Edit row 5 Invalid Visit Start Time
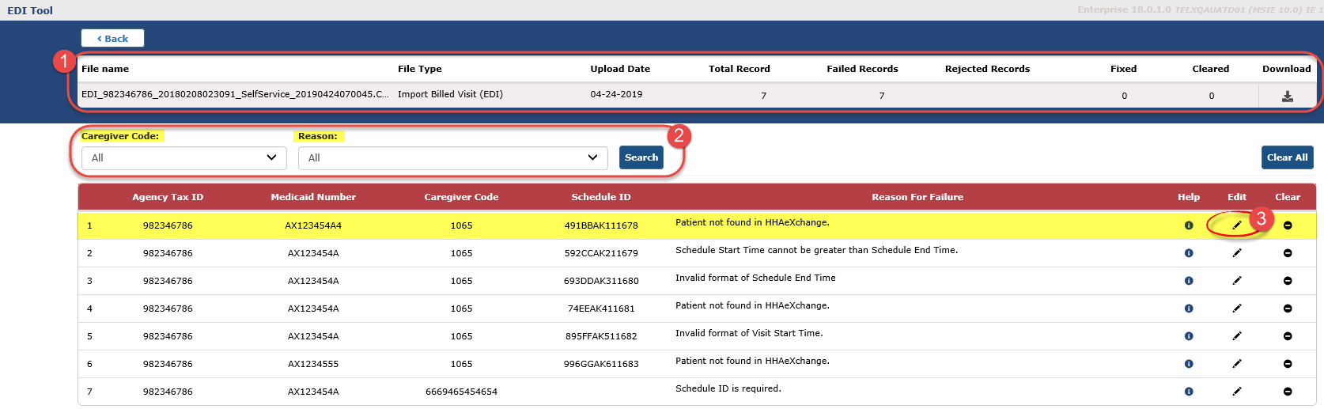Image resolution: width=1324 pixels, height=409 pixels. (x=1236, y=336)
